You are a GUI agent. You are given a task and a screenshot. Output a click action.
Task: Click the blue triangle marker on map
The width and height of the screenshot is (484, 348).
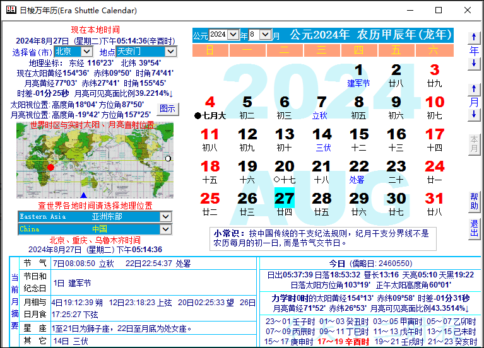[83, 195]
